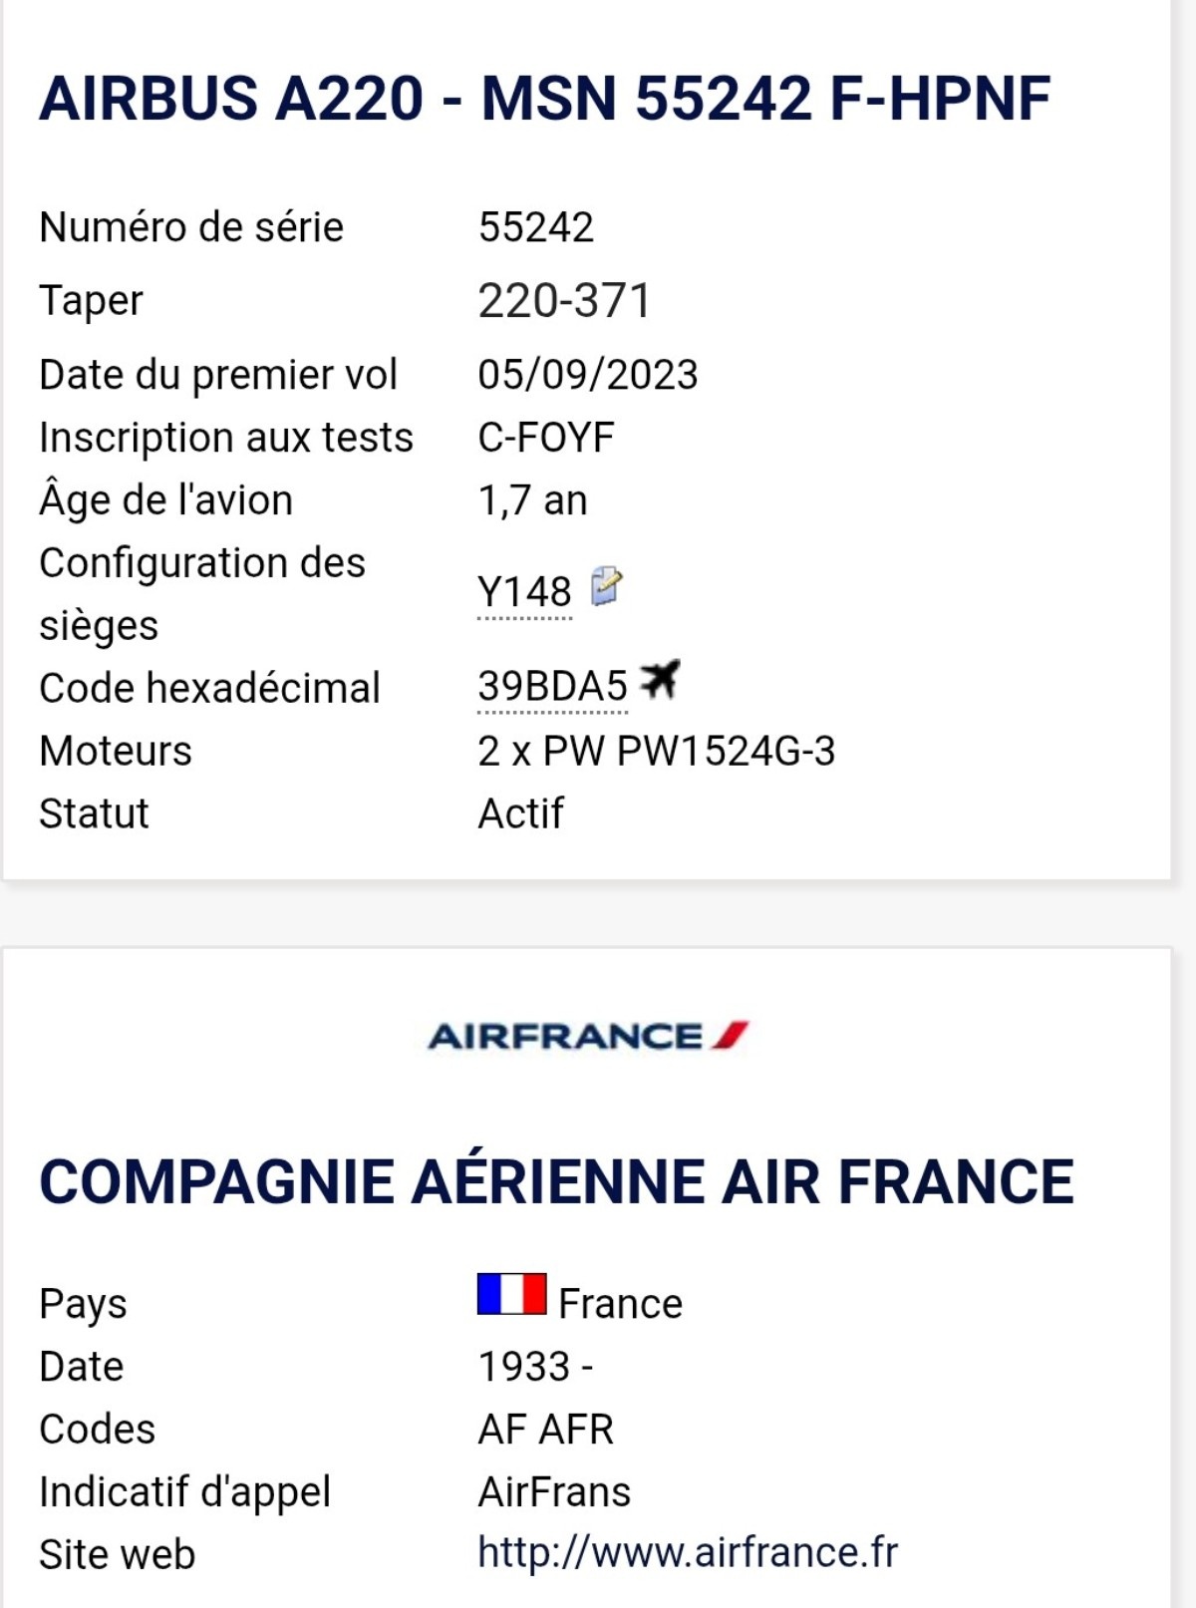Click the aircraft age 1,7 an

coord(532,500)
